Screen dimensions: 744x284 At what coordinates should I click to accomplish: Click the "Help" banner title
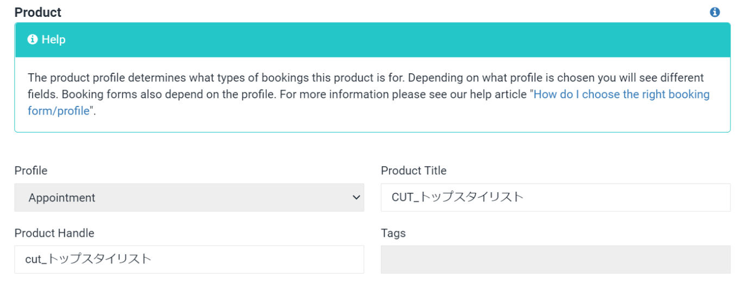pyautogui.click(x=53, y=40)
